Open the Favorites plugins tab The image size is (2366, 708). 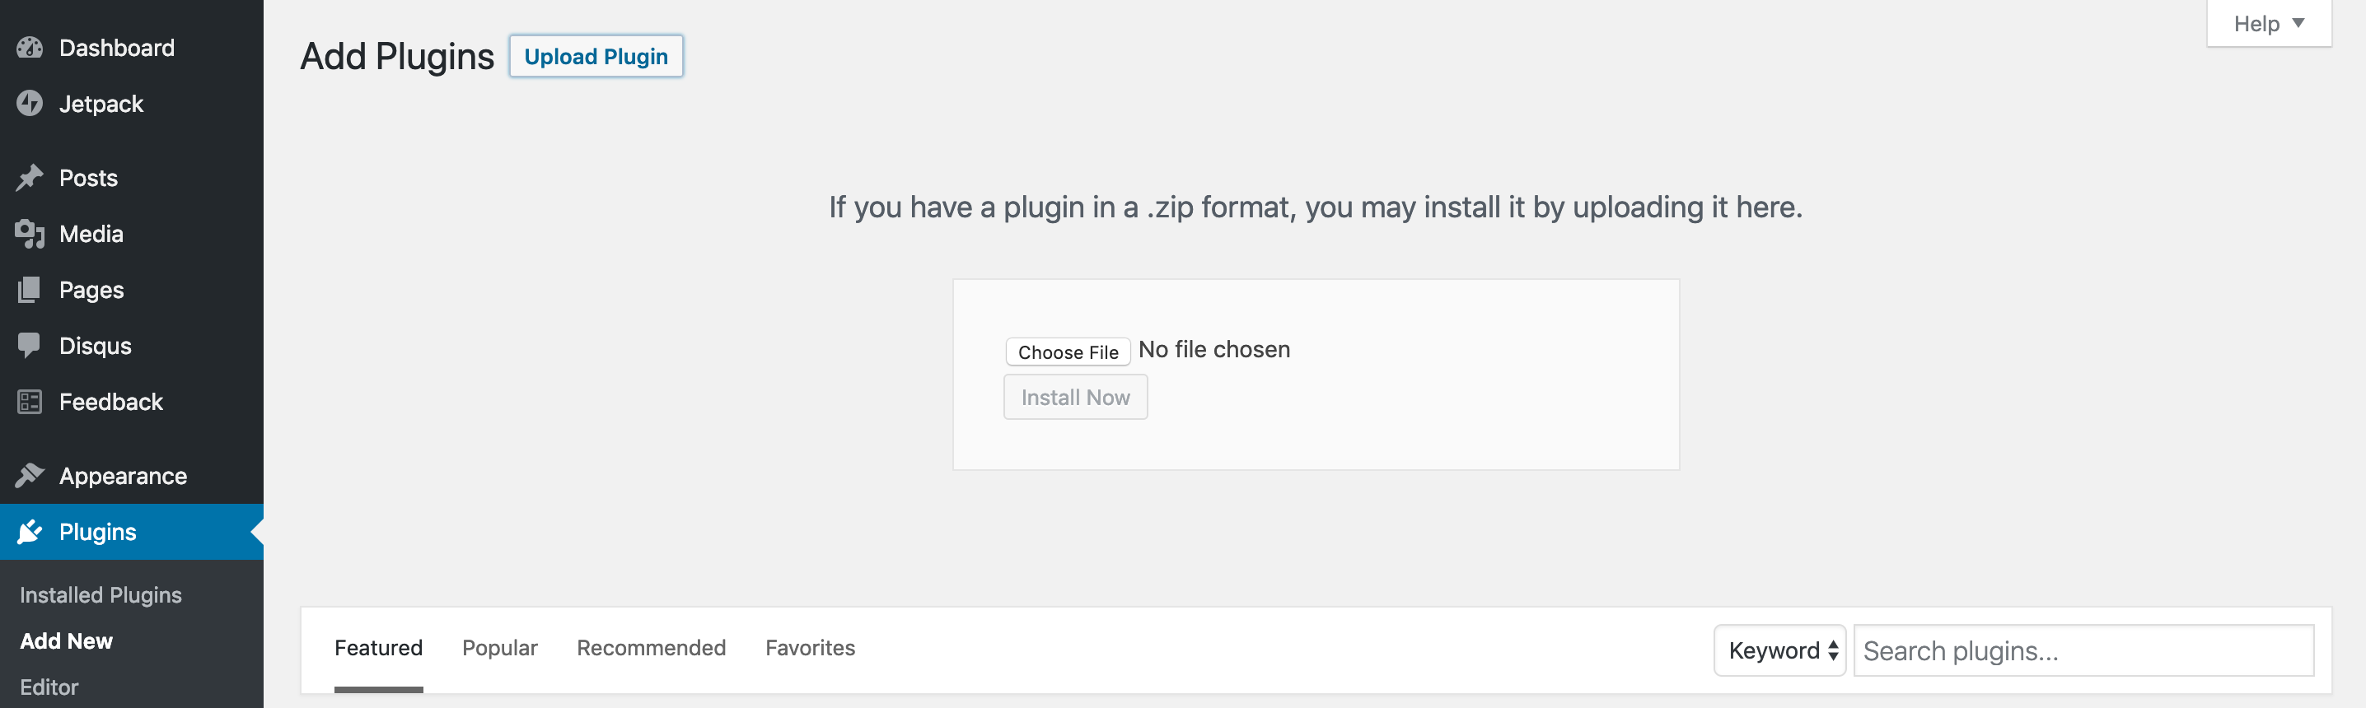[x=810, y=648]
